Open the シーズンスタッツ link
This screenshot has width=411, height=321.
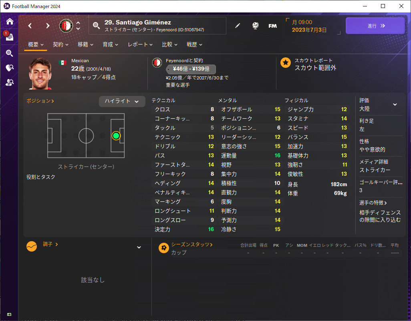point(191,244)
